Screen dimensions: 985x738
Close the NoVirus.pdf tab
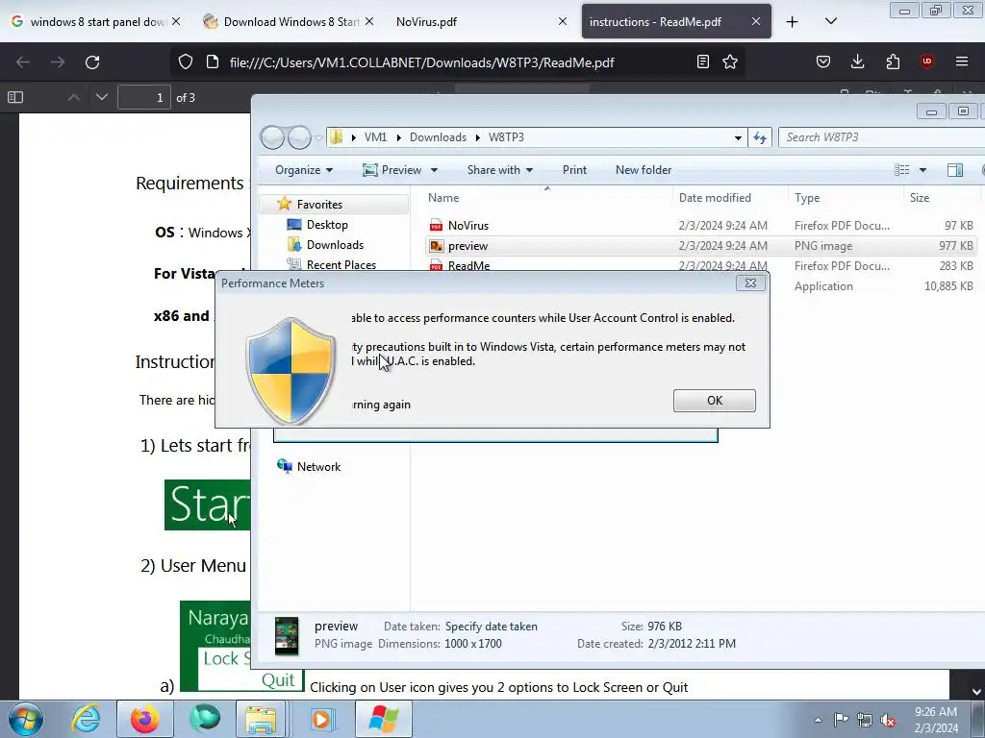pyautogui.click(x=563, y=21)
